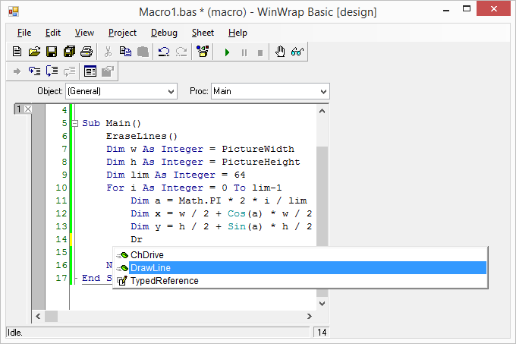The height and width of the screenshot is (344, 516).
Task: Open the View menu
Action: 84,33
